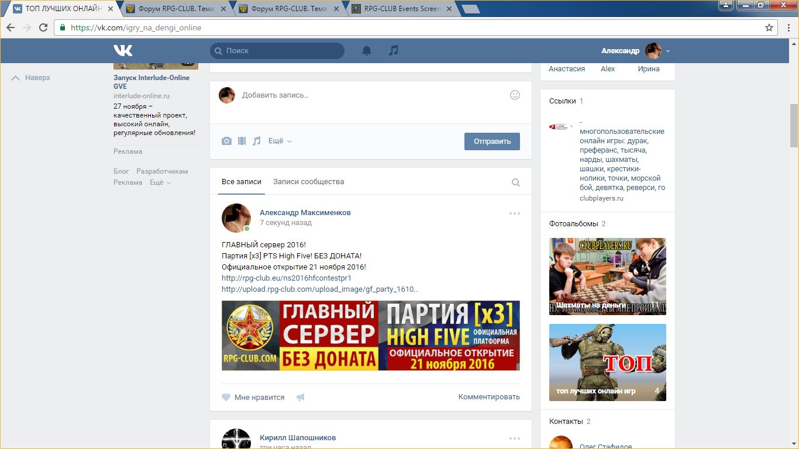Open emoji smiley picker in post box
This screenshot has width=799, height=449.
click(515, 95)
